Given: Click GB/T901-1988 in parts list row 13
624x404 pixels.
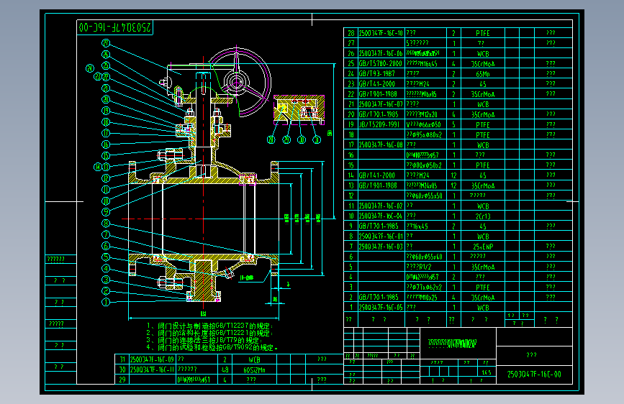Looking at the screenshot, I should [x=381, y=185].
